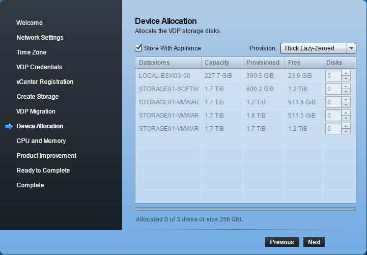Open the CPU and Memory step
367x255 pixels.
(x=41, y=141)
